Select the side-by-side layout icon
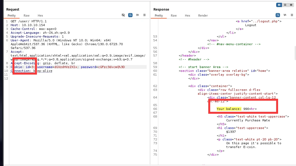Viewport: 296px width, 166px height. click(x=279, y=5)
